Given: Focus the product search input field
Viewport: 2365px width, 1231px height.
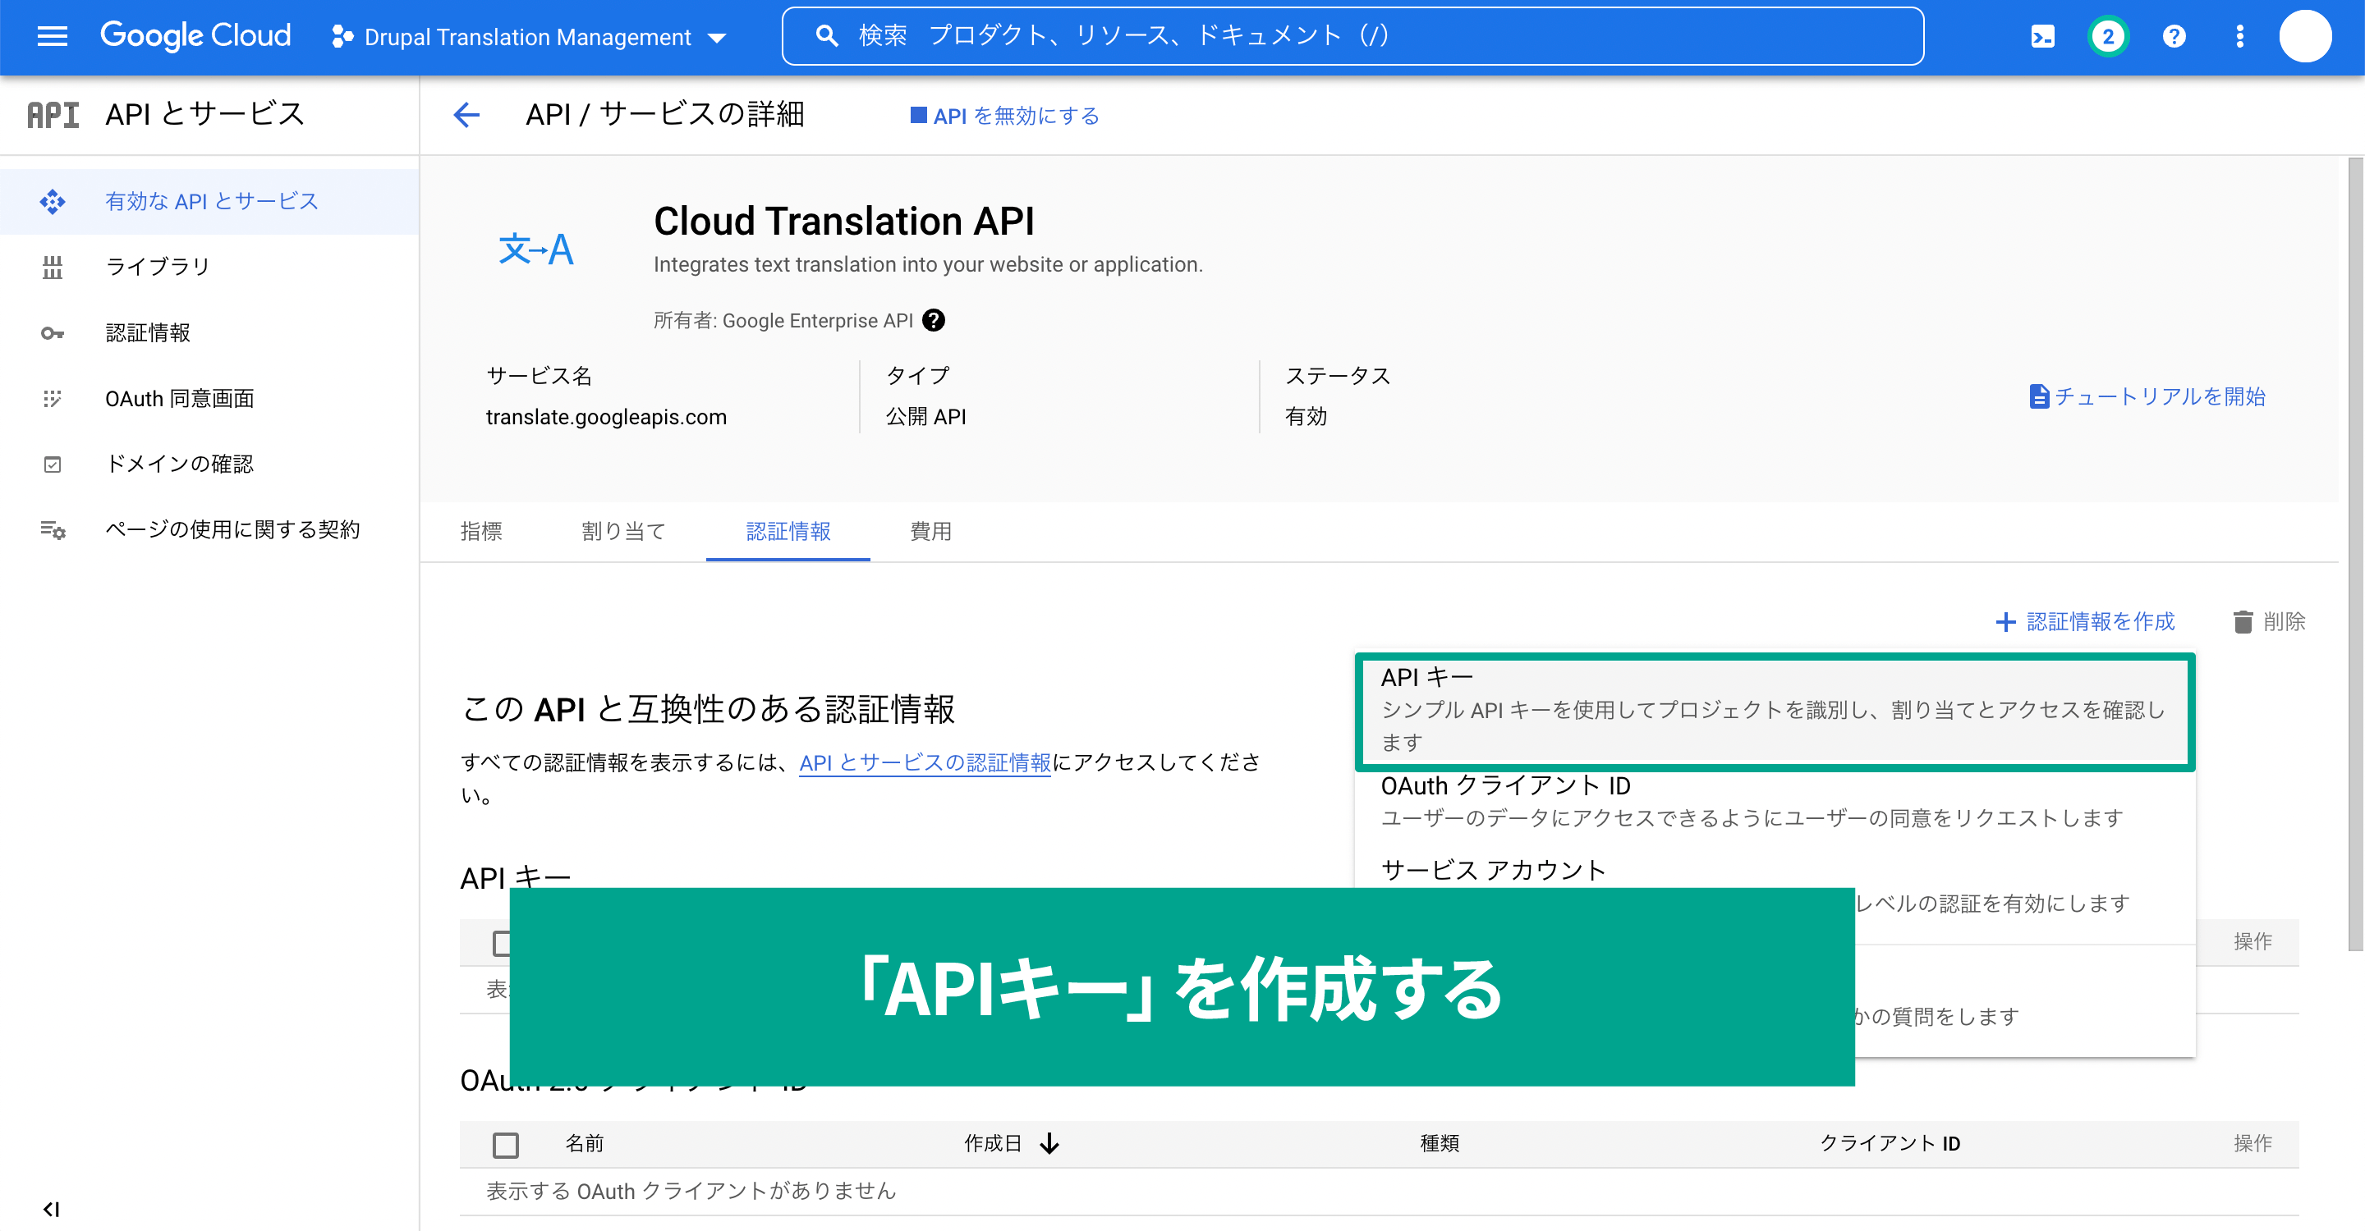Looking at the screenshot, I should coord(1352,36).
